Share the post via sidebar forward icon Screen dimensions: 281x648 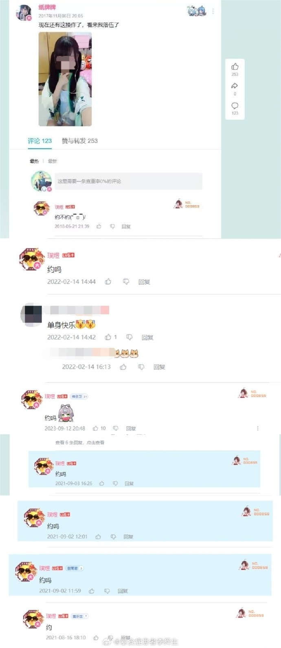coord(235,86)
